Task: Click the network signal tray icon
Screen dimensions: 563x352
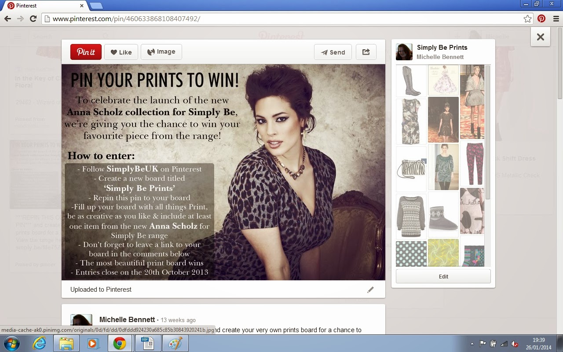Action: click(x=504, y=344)
